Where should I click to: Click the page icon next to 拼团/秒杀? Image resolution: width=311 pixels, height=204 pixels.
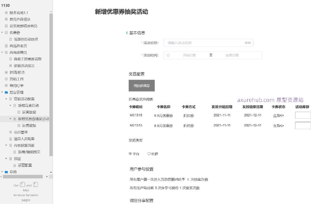pyautogui.click(x=6, y=72)
